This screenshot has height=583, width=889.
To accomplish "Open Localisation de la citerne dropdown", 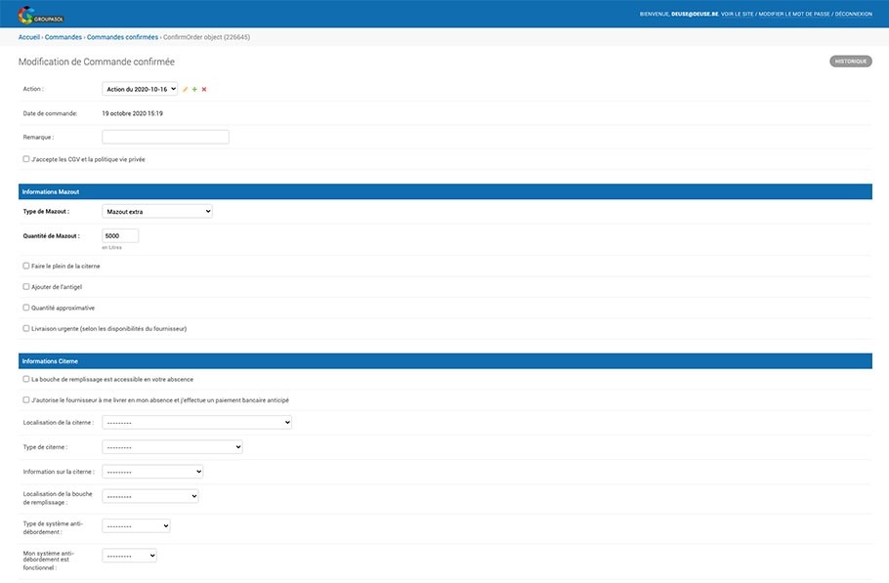I will tap(196, 423).
